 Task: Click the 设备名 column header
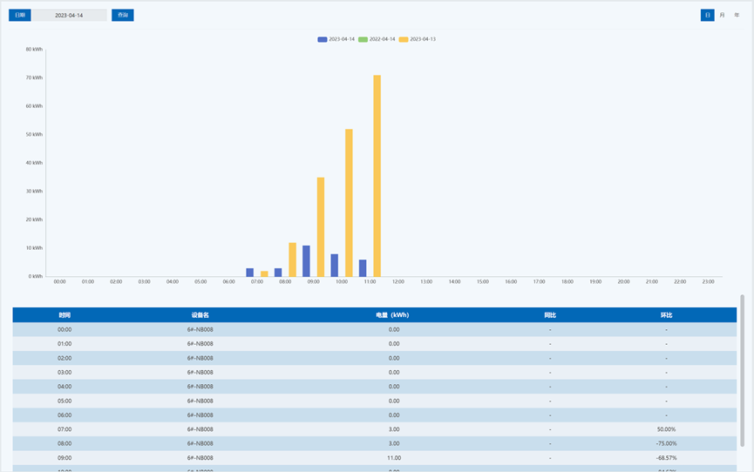(x=200, y=315)
